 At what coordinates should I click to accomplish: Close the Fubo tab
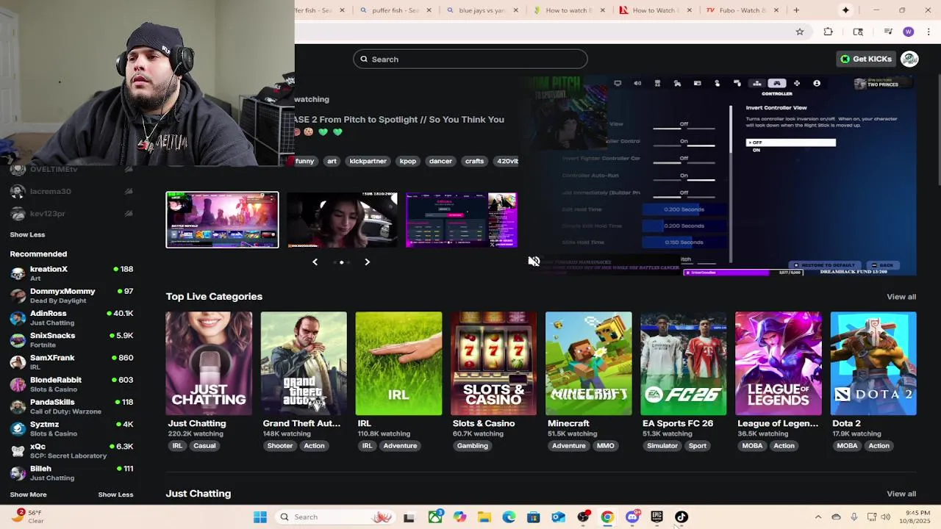[x=776, y=10]
